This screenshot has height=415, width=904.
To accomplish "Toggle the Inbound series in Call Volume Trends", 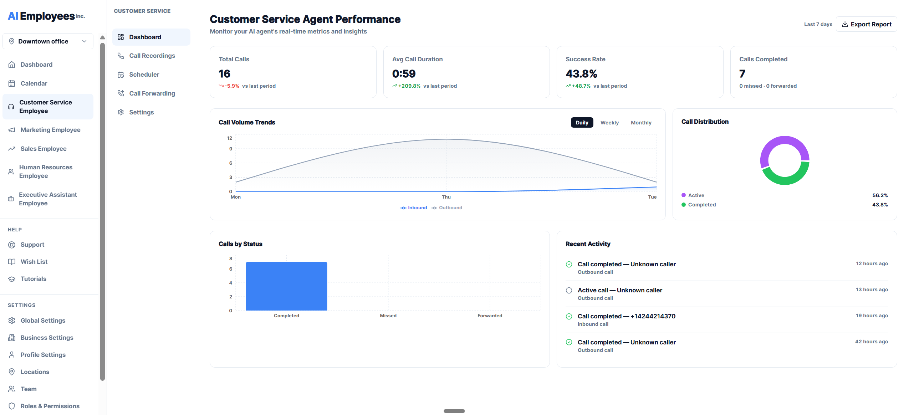I will tap(414, 207).
